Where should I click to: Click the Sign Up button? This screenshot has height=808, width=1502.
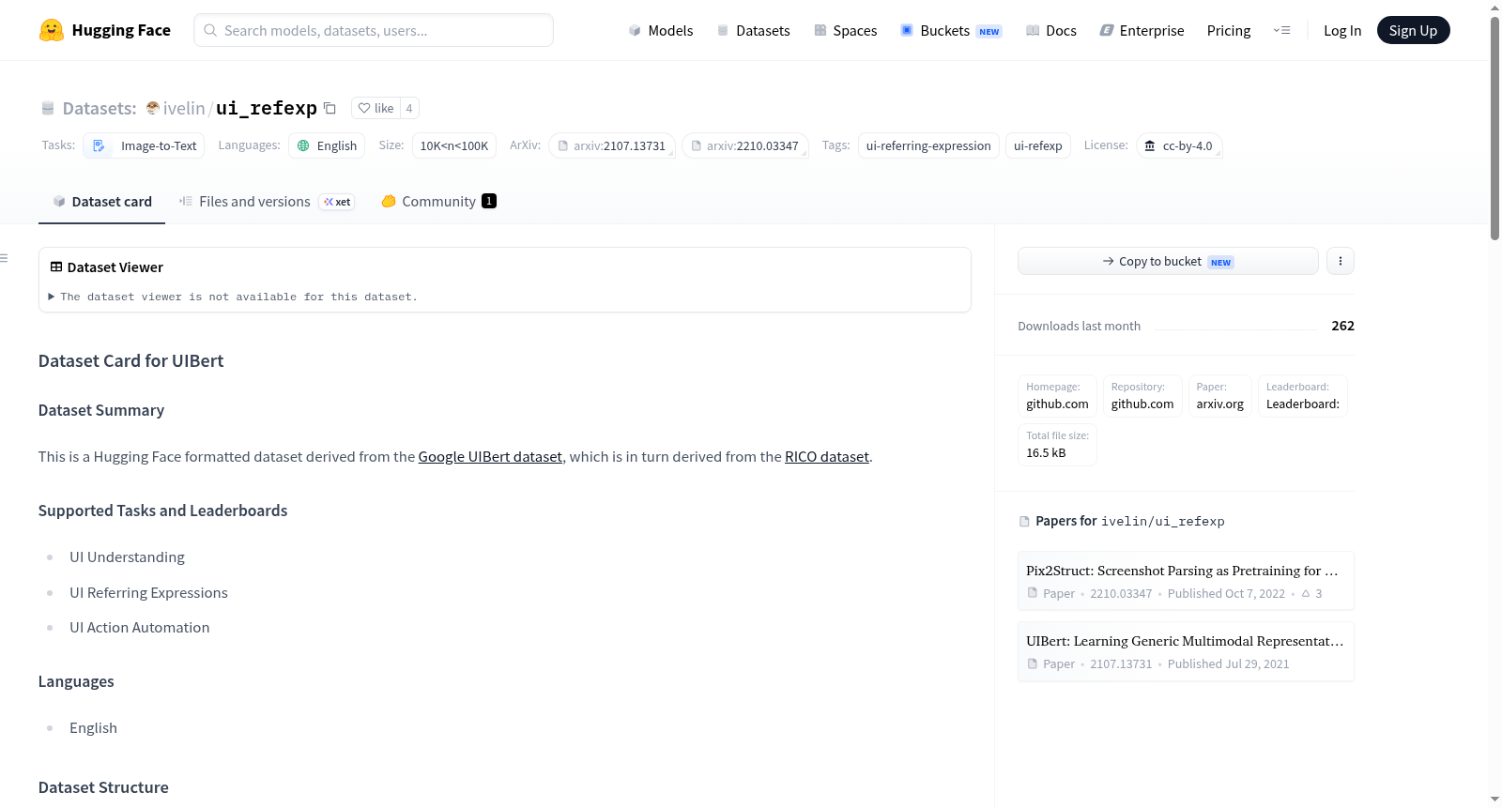click(x=1413, y=30)
